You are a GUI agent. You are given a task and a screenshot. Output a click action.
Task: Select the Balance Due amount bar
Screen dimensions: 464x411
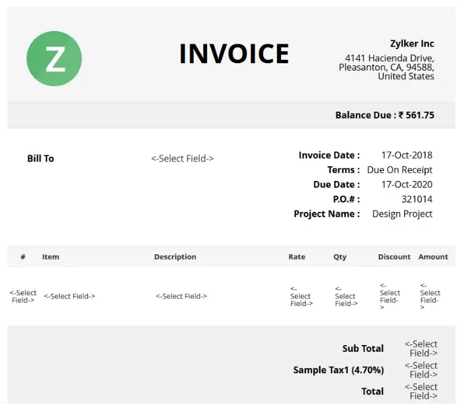[231, 115]
